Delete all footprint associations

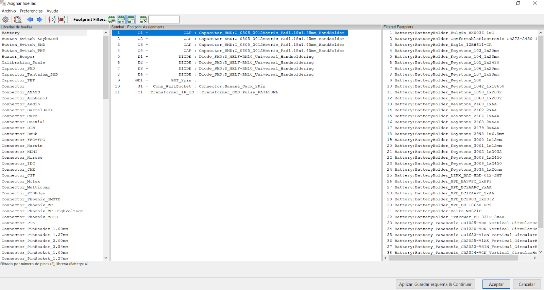pyautogui.click(x=62, y=20)
